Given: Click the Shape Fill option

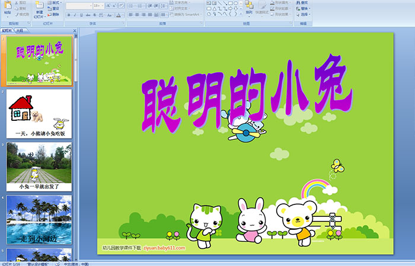Looking at the screenshot, I should pyautogui.click(x=280, y=2).
